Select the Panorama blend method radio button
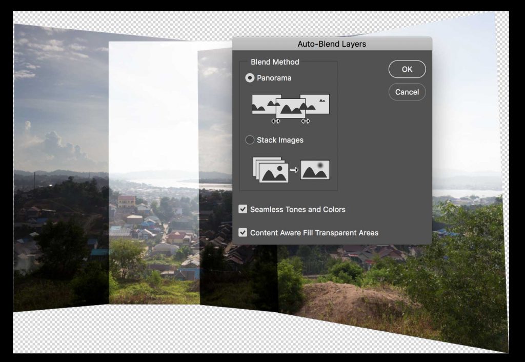Viewport: 525px width, 362px height. pyautogui.click(x=250, y=78)
